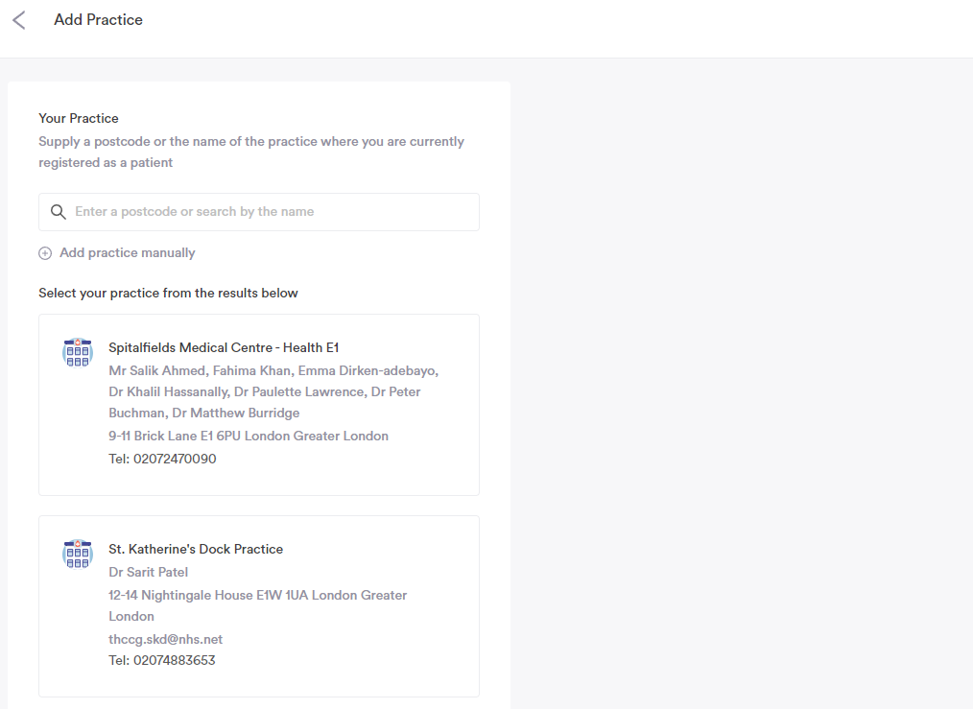Click the Add Practice page title

tap(98, 20)
